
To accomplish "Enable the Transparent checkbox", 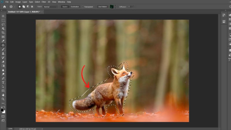I will pyautogui.click(x=83, y=7).
